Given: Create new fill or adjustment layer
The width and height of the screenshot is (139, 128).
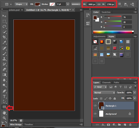Looking at the screenshot, I should [x=114, y=125].
